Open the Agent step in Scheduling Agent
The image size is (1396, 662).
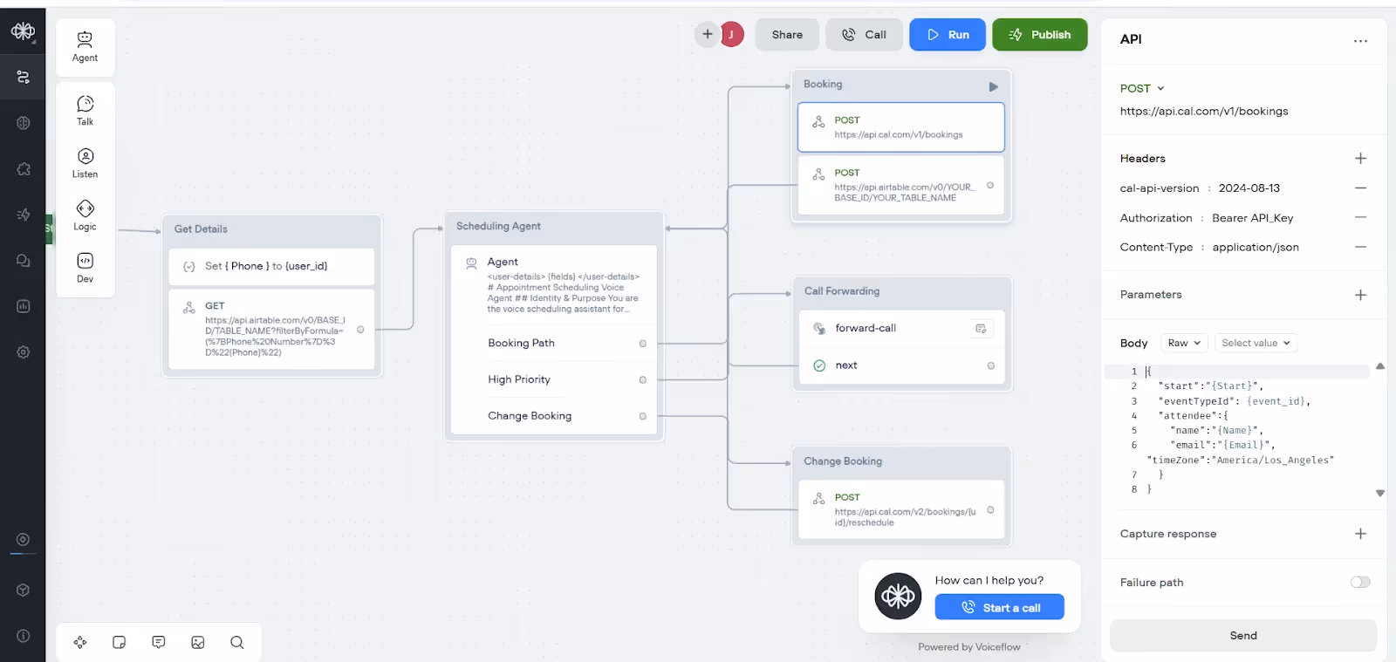[555, 285]
